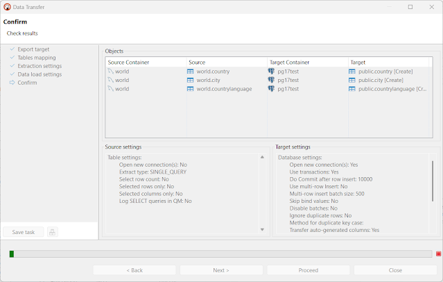
Task: Click the transfer progress bar
Action: pos(220,254)
